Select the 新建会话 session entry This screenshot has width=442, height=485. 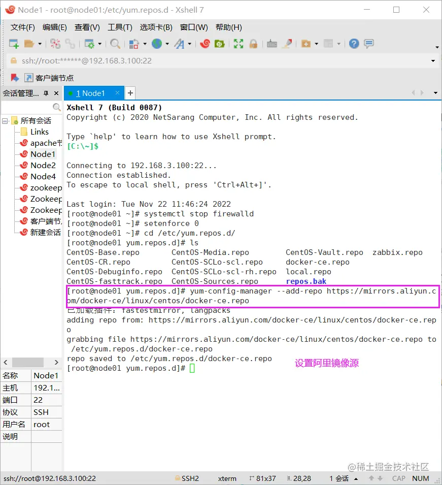pyautogui.click(x=41, y=232)
